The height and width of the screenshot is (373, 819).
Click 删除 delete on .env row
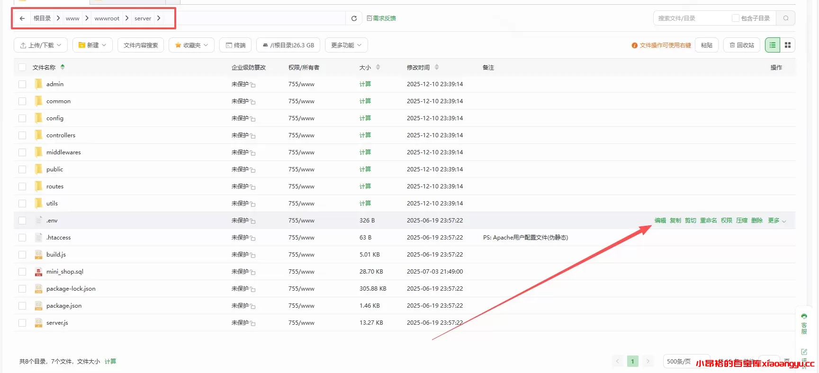[x=757, y=221]
